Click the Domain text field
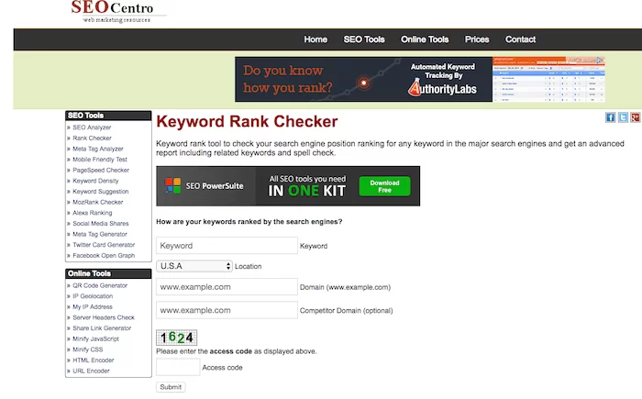 [x=227, y=286]
